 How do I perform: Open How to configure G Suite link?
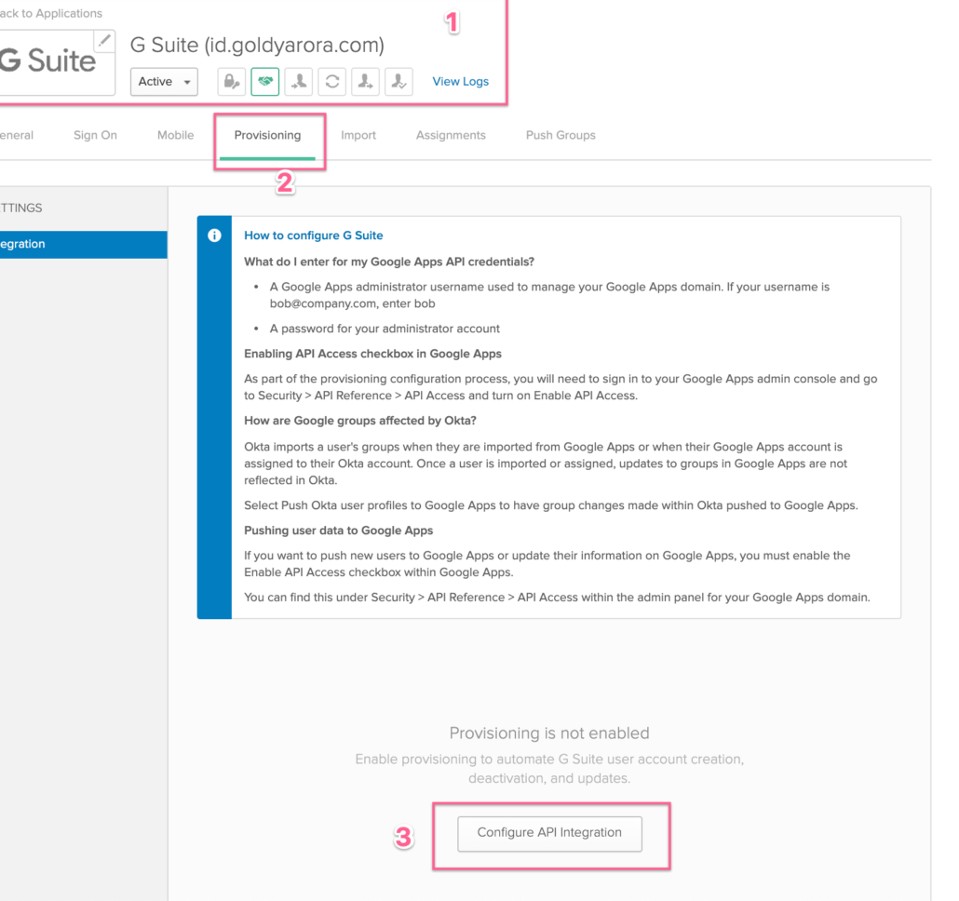tap(314, 235)
